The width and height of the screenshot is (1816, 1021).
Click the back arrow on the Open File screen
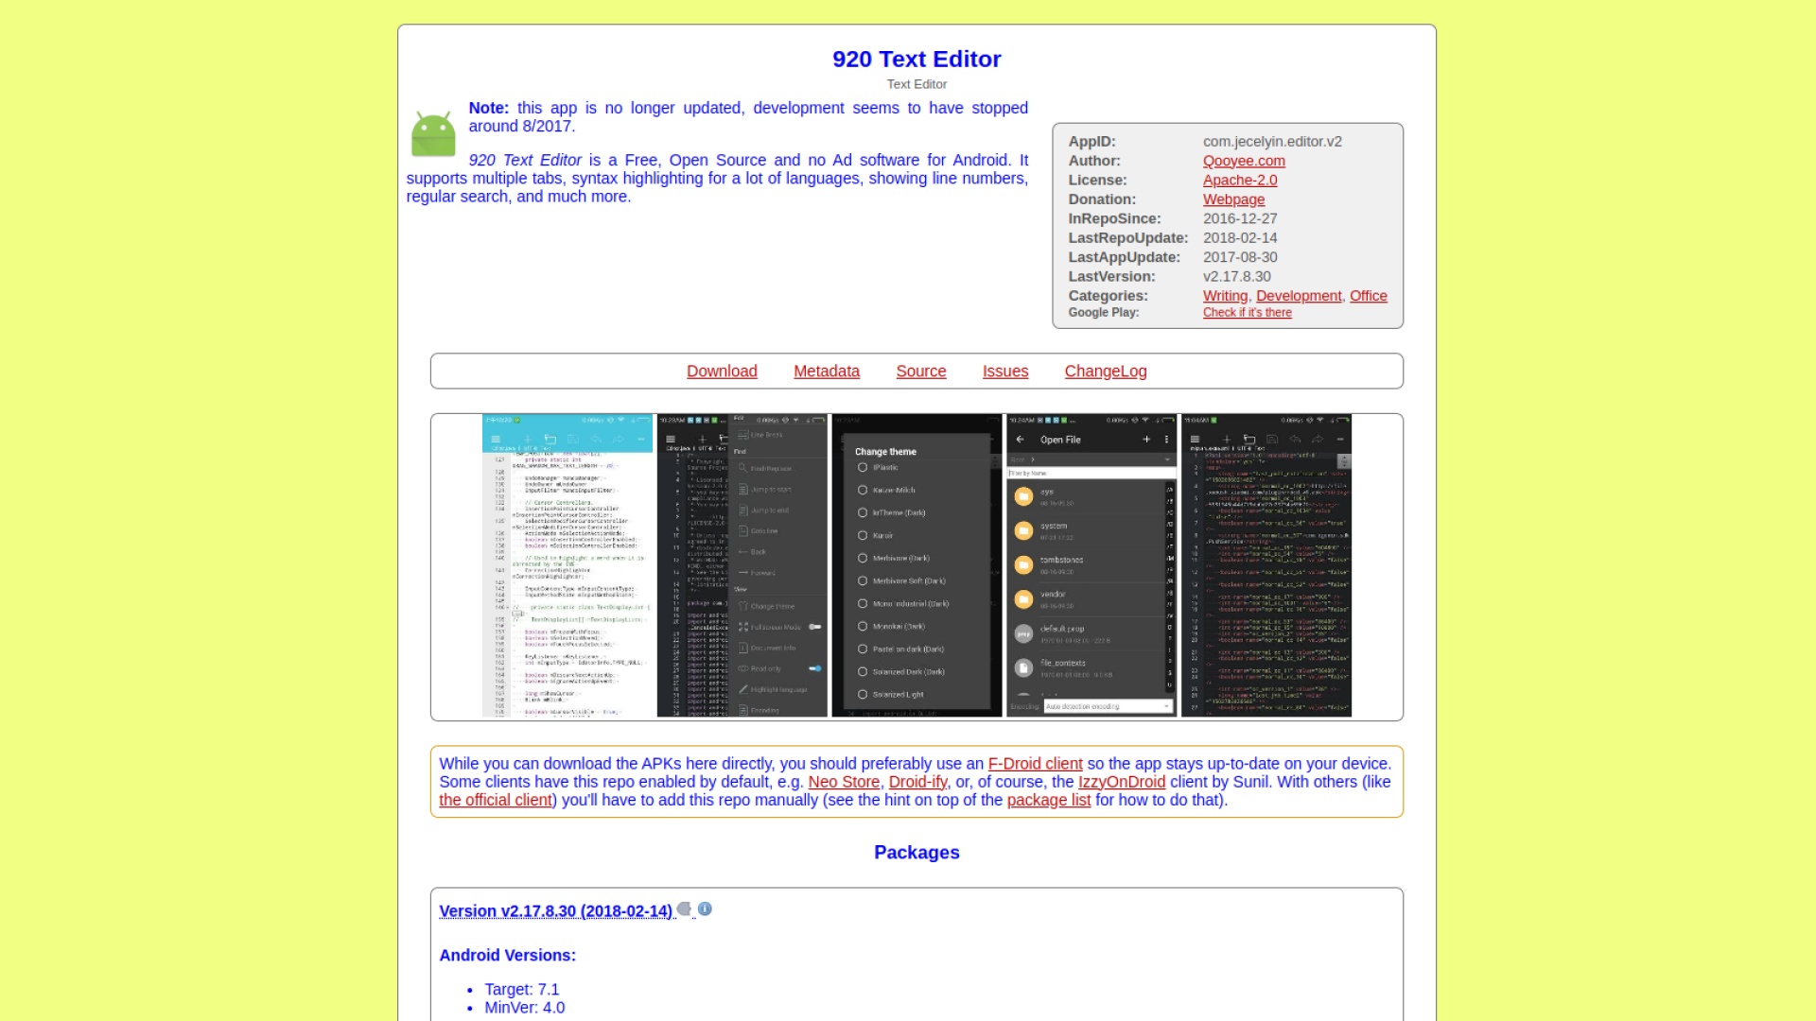[1020, 440]
